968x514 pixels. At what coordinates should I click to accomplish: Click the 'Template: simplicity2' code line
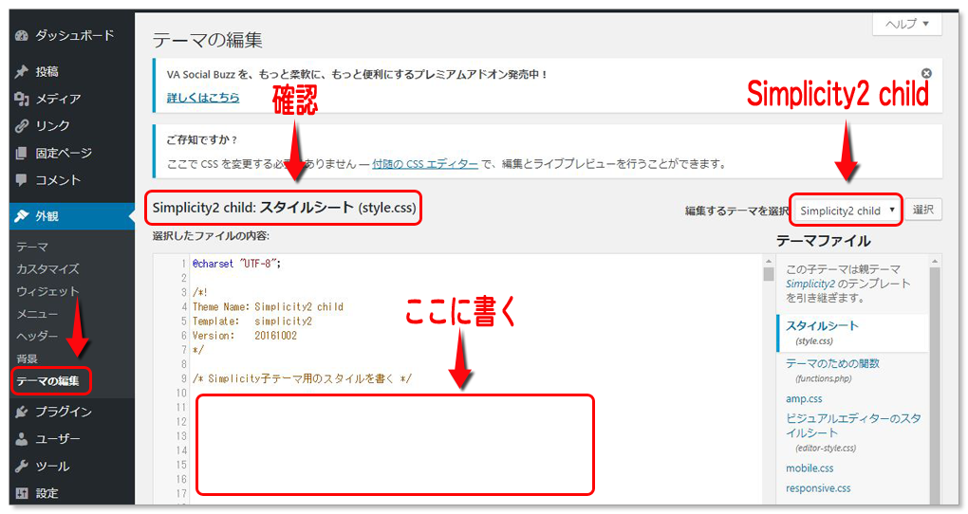[x=251, y=321]
